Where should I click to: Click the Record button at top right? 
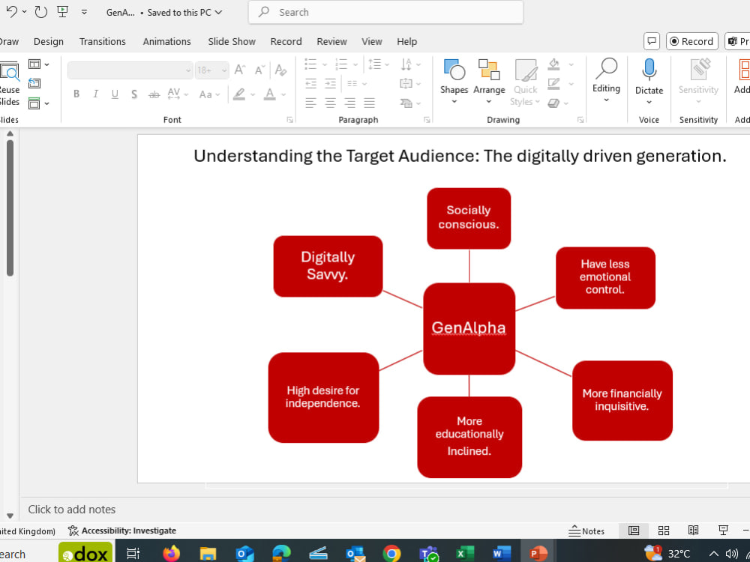click(691, 41)
